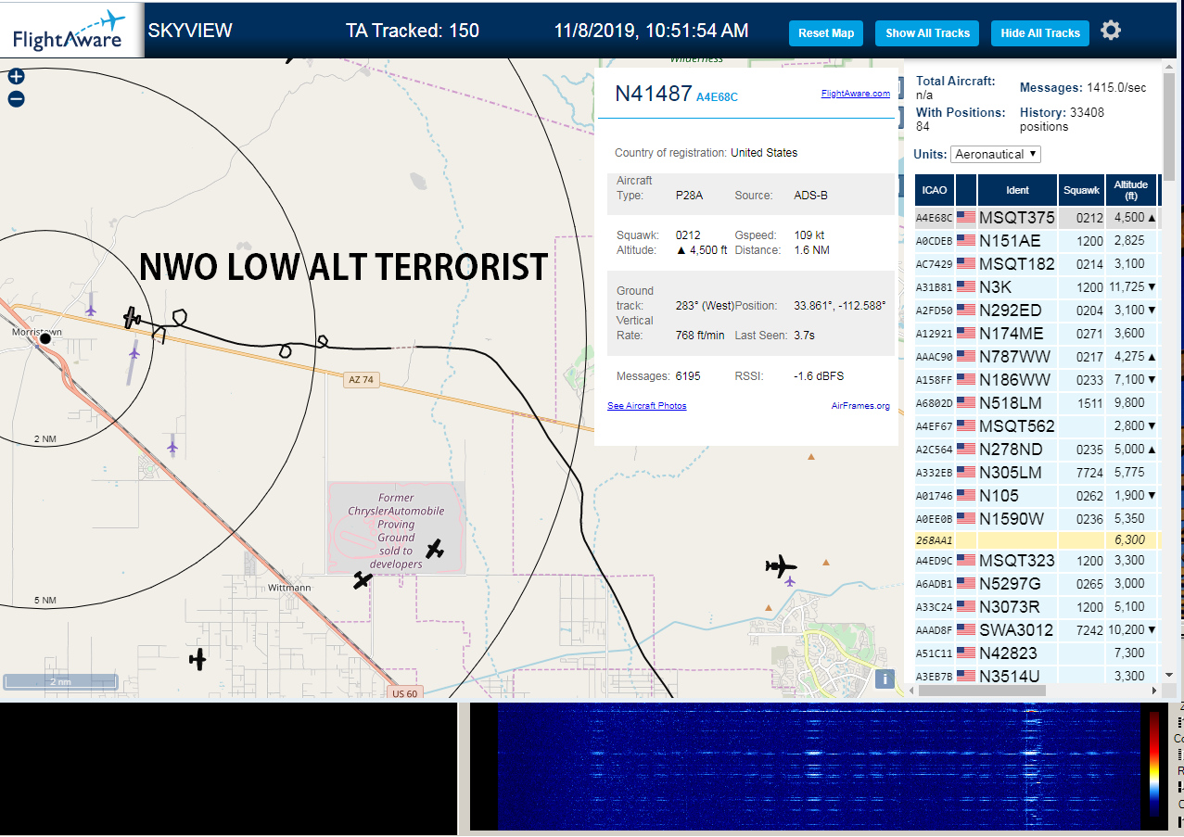Screen dimensions: 1184x837
Task: Open the Units Aeronautical dropdown
Action: 996,154
